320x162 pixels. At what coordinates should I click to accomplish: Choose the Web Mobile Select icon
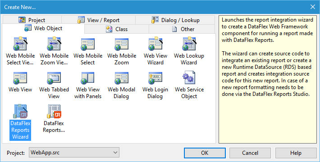88,44
